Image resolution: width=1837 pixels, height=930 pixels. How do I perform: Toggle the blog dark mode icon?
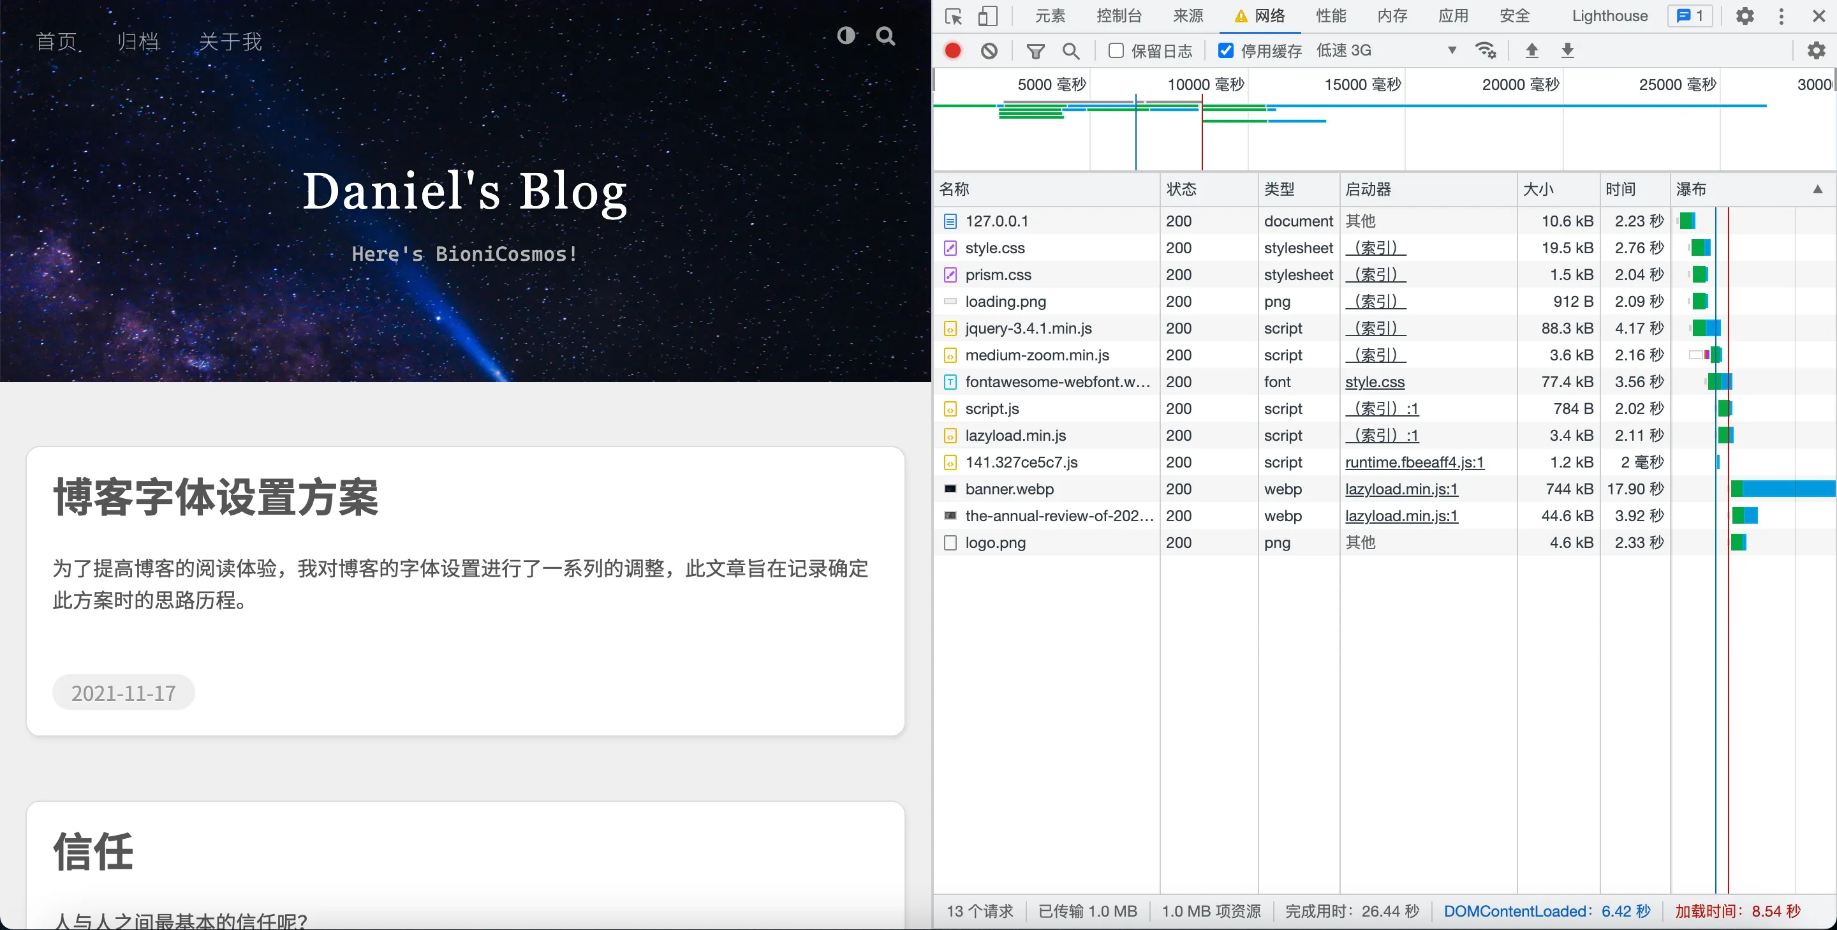click(846, 36)
